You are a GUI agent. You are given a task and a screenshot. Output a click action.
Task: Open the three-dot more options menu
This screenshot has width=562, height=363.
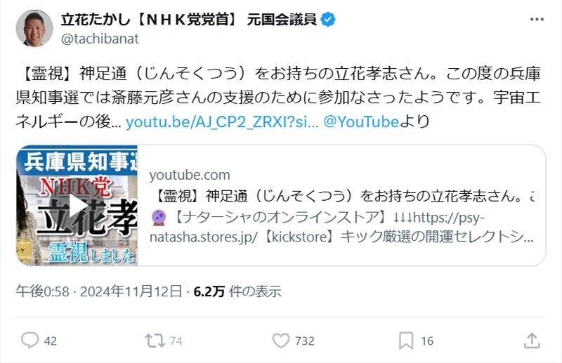[x=537, y=20]
